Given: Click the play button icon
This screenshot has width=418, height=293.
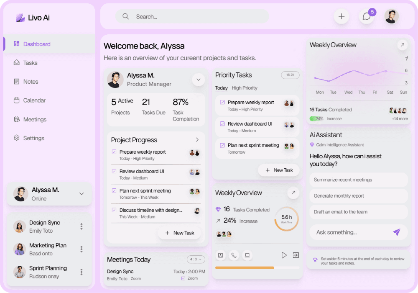Looking at the screenshot, I should point(284,255).
